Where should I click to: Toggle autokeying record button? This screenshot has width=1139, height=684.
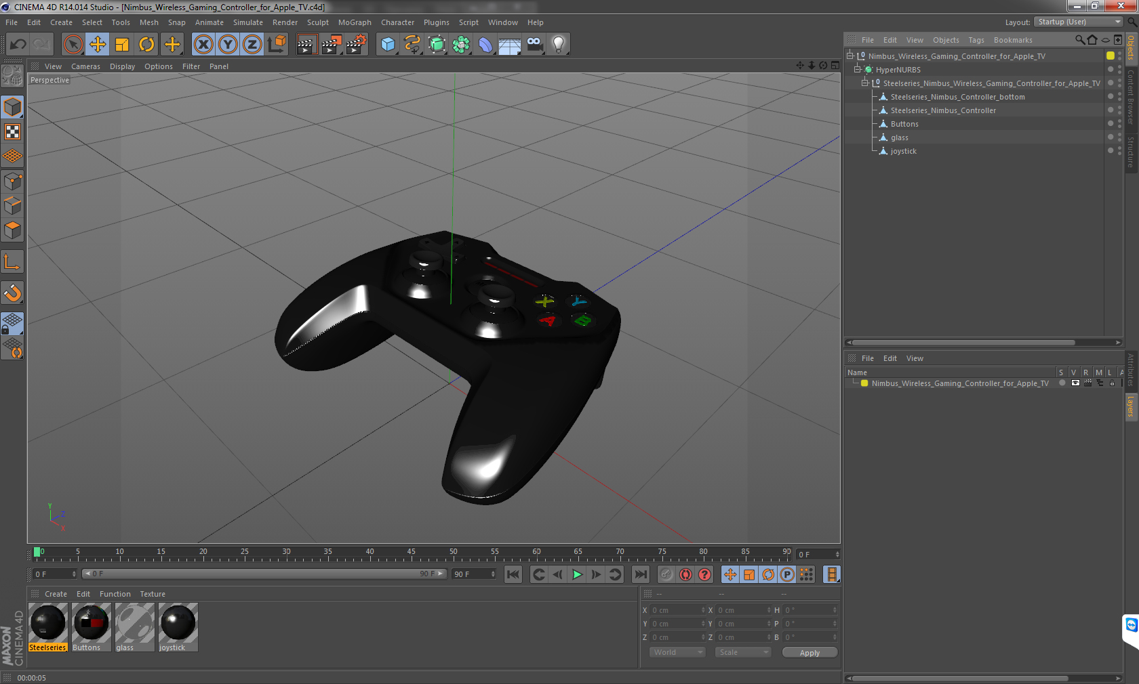(685, 574)
